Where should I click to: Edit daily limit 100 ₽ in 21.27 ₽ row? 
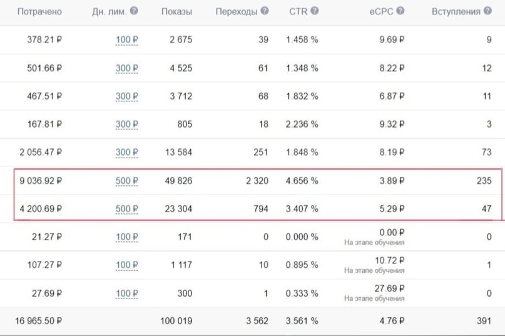(127, 237)
